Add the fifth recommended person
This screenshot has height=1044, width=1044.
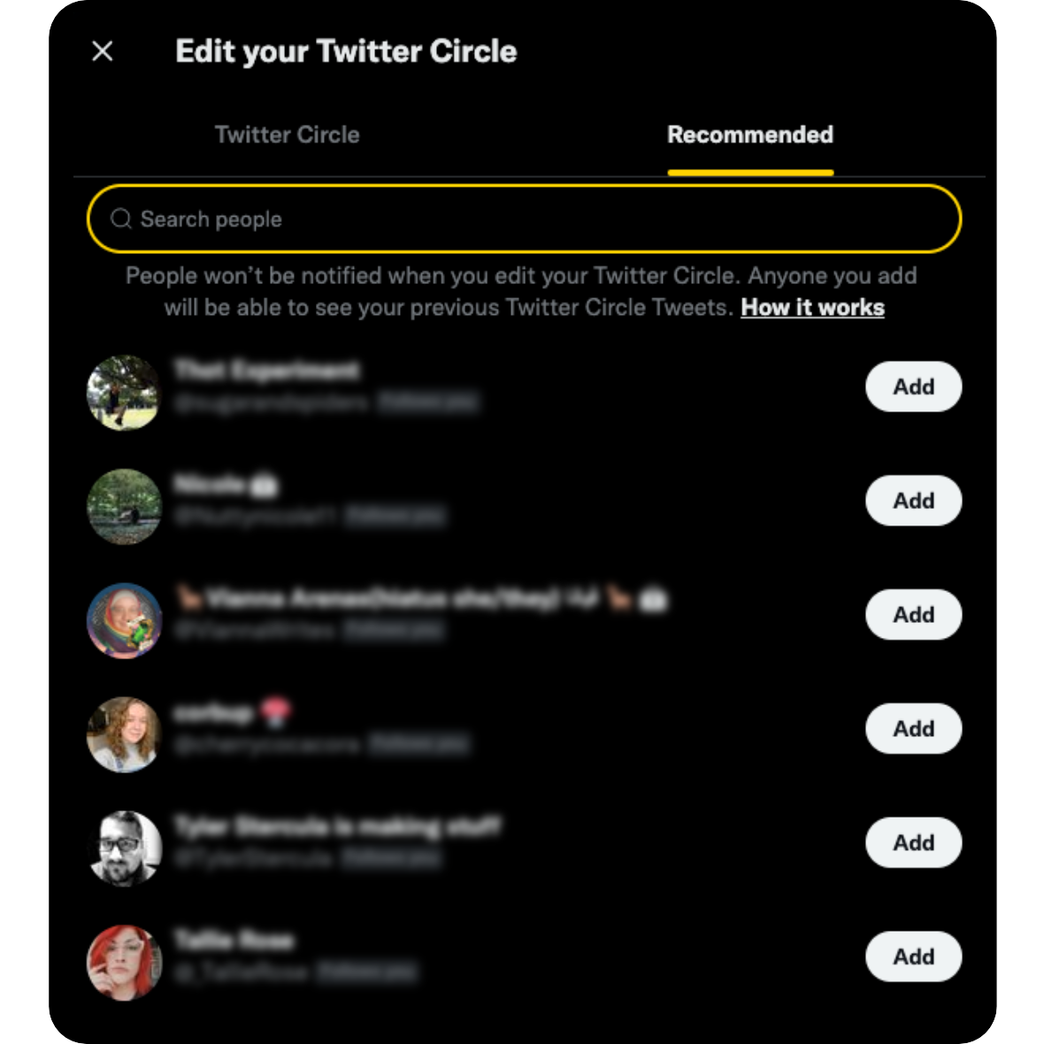pyautogui.click(x=913, y=843)
